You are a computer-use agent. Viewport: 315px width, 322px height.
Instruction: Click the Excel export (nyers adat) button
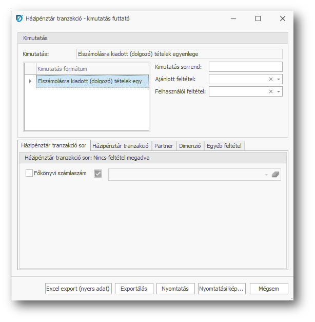(x=78, y=289)
